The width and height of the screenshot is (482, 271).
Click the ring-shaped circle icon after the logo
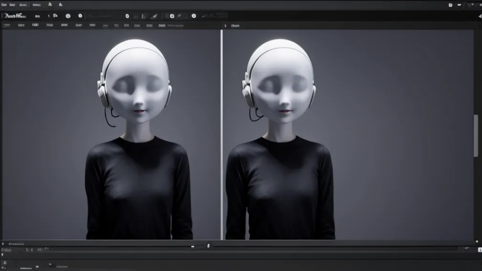coord(68,16)
